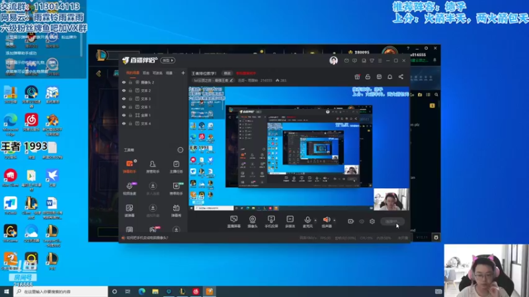Hide the 文本 2 layer

click(124, 90)
